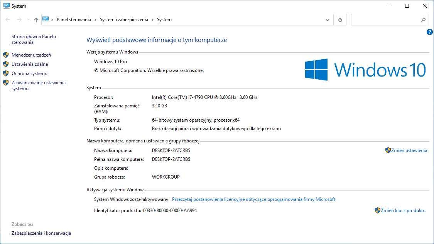Expand chevron after the computer icon
Image resolution: width=434 pixels, height=244 pixels.
pos(52,20)
